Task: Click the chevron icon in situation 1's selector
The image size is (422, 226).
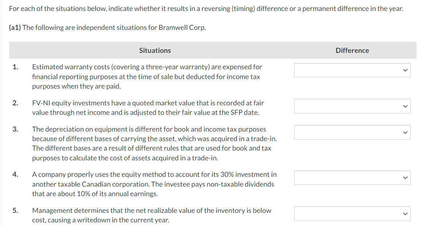Action: click(x=405, y=70)
